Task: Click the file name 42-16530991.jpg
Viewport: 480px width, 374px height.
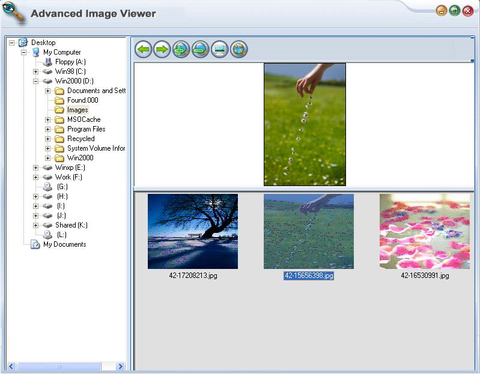Action: click(x=425, y=276)
